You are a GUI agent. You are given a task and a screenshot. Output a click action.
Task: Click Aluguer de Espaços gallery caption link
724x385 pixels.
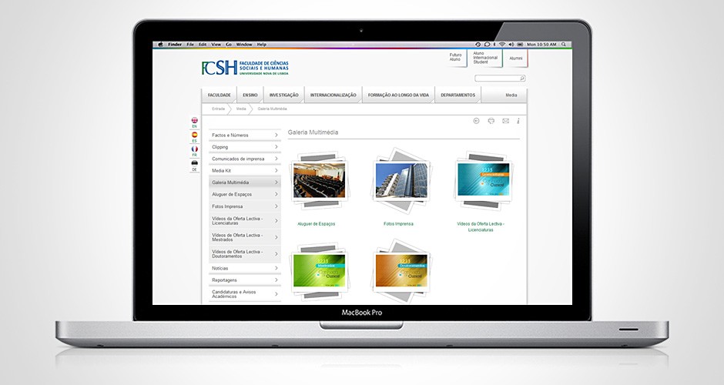(317, 224)
